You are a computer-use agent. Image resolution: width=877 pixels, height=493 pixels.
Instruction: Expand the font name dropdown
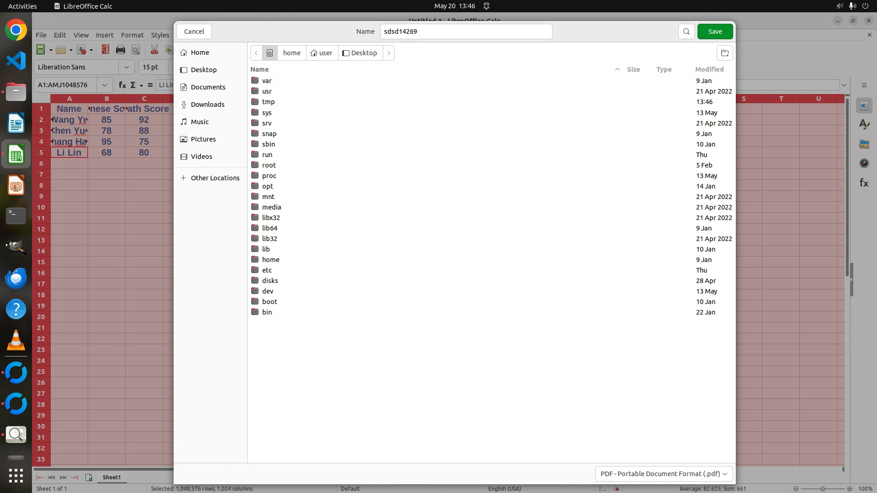[x=127, y=67]
